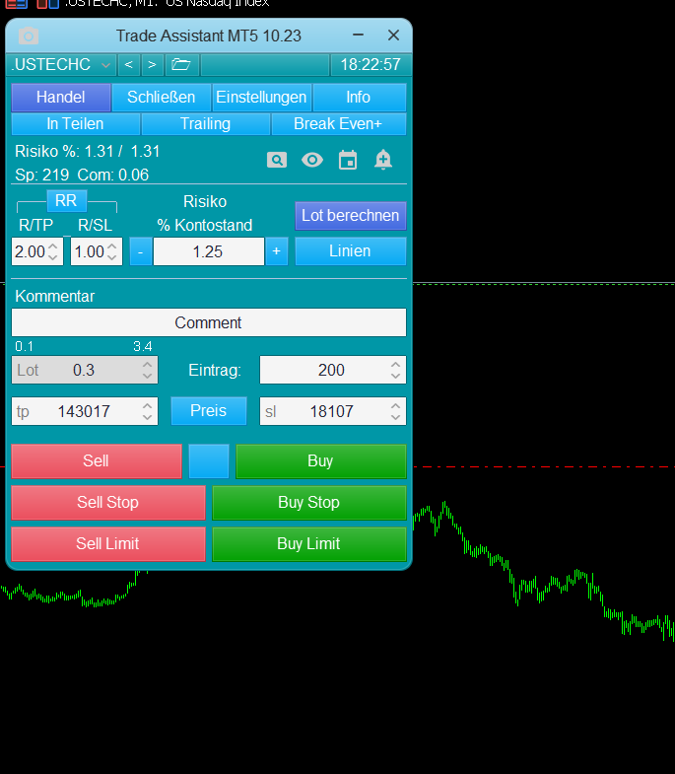Click the green Buy Limit button
The image size is (675, 774).
click(308, 544)
